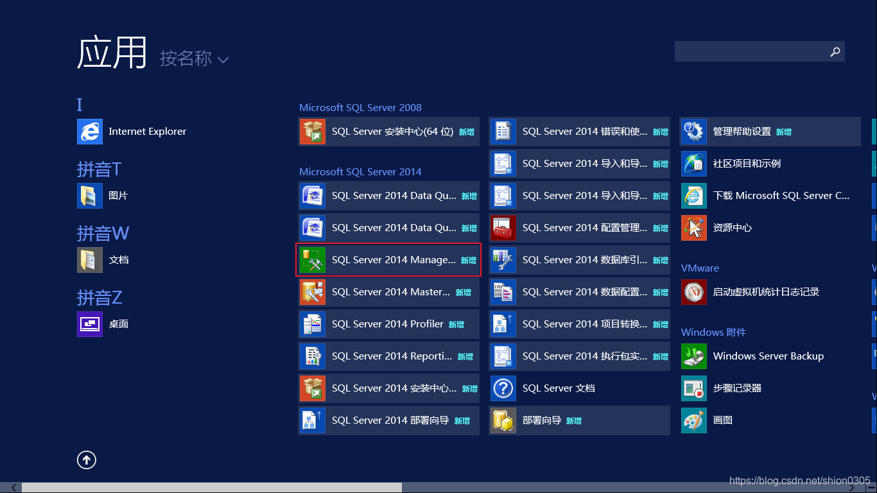This screenshot has width=877, height=493.
Task: Click the circled up arrow button
Action: [87, 460]
